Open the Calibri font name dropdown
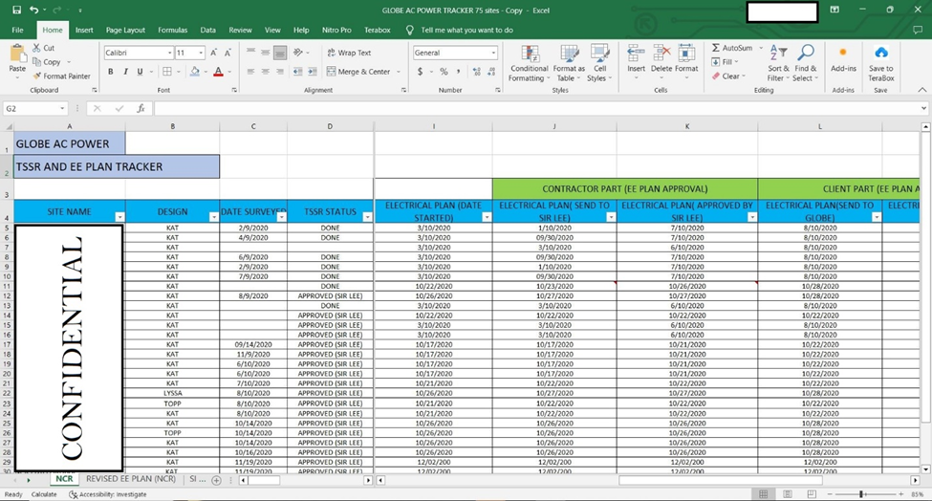This screenshot has width=932, height=501. tap(169, 53)
